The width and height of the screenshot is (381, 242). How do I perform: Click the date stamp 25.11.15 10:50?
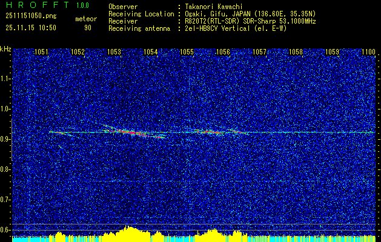click(31, 28)
